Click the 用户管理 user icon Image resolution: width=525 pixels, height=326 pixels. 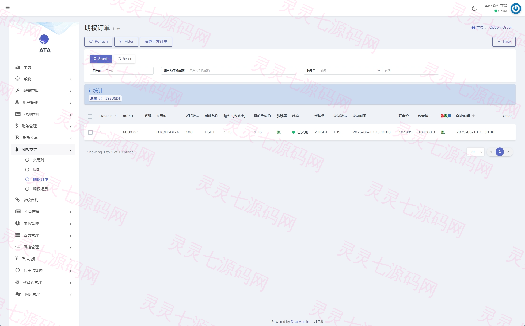[x=17, y=102]
